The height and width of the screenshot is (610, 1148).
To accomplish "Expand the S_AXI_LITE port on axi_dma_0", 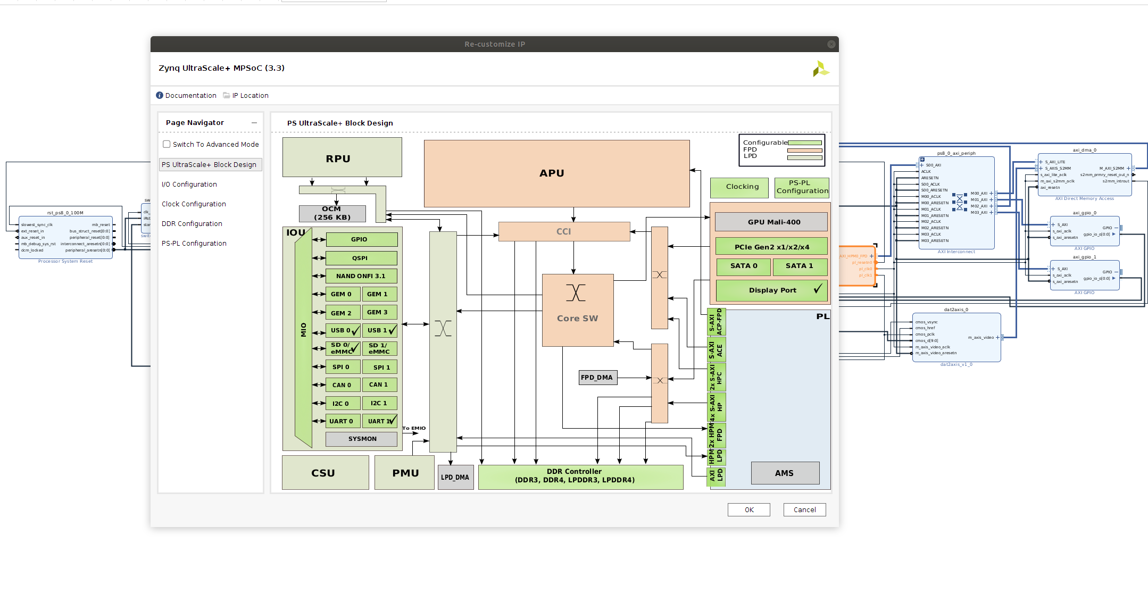I will 1041,161.
